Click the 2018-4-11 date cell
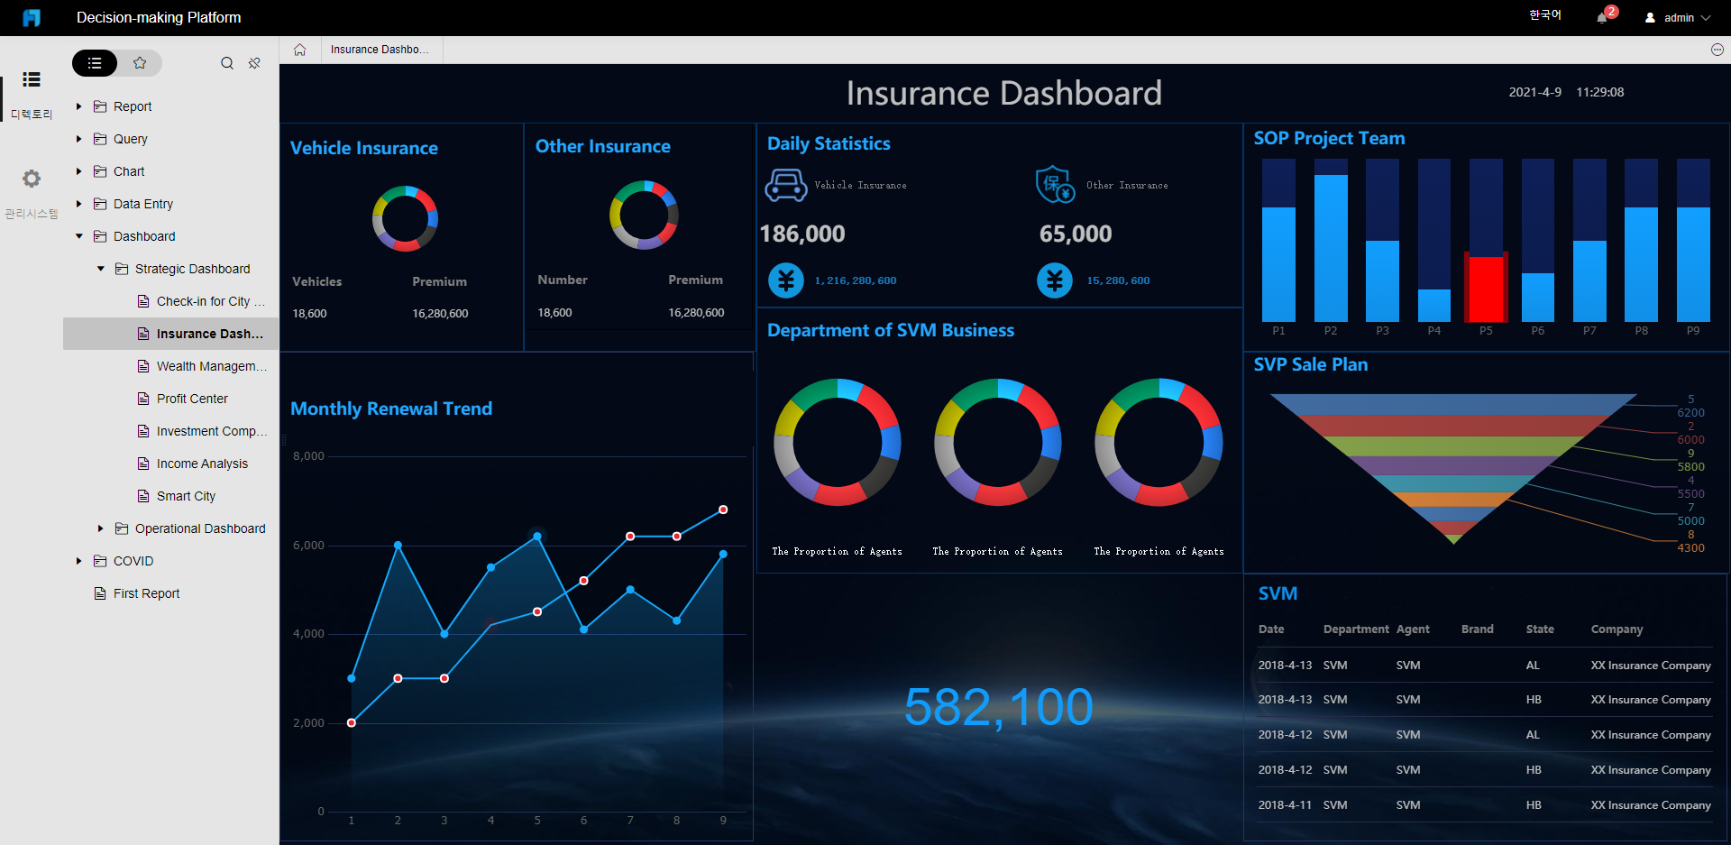Screen dimensions: 1731x845 coord(1285,804)
